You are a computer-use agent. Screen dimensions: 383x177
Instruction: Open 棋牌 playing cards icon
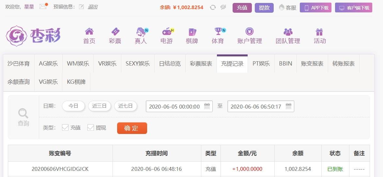(192, 32)
